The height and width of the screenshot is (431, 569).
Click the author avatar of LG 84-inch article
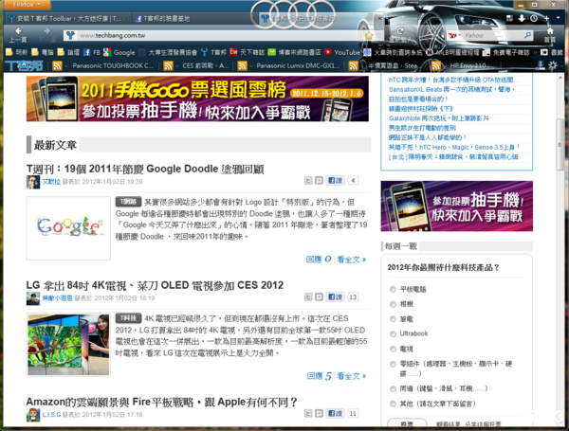click(x=33, y=297)
